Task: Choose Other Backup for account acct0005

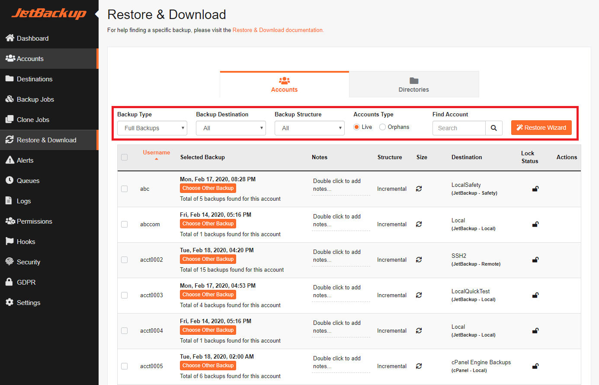Action: (x=208, y=366)
